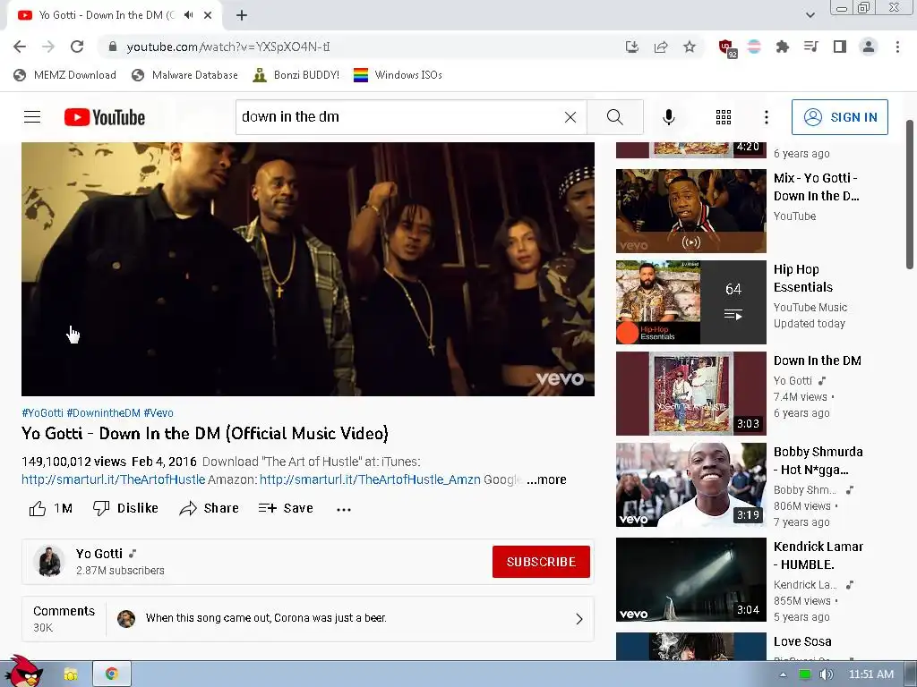The image size is (917, 687).
Task: Open the #Vevo hashtag link
Action: click(x=159, y=413)
